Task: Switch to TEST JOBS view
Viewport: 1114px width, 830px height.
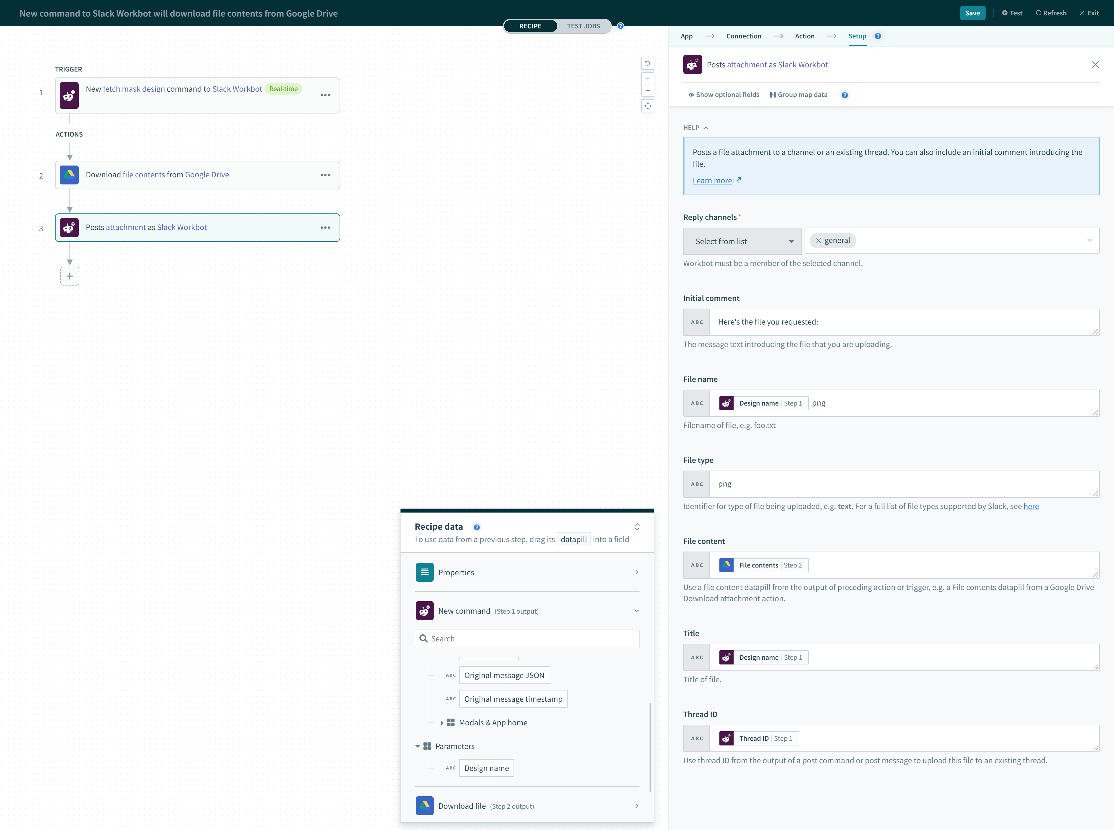Action: click(583, 26)
